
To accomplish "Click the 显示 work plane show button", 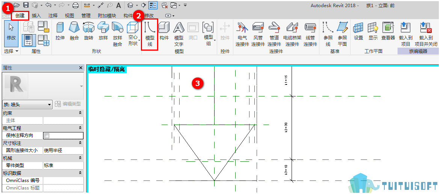I will pos(373,31).
